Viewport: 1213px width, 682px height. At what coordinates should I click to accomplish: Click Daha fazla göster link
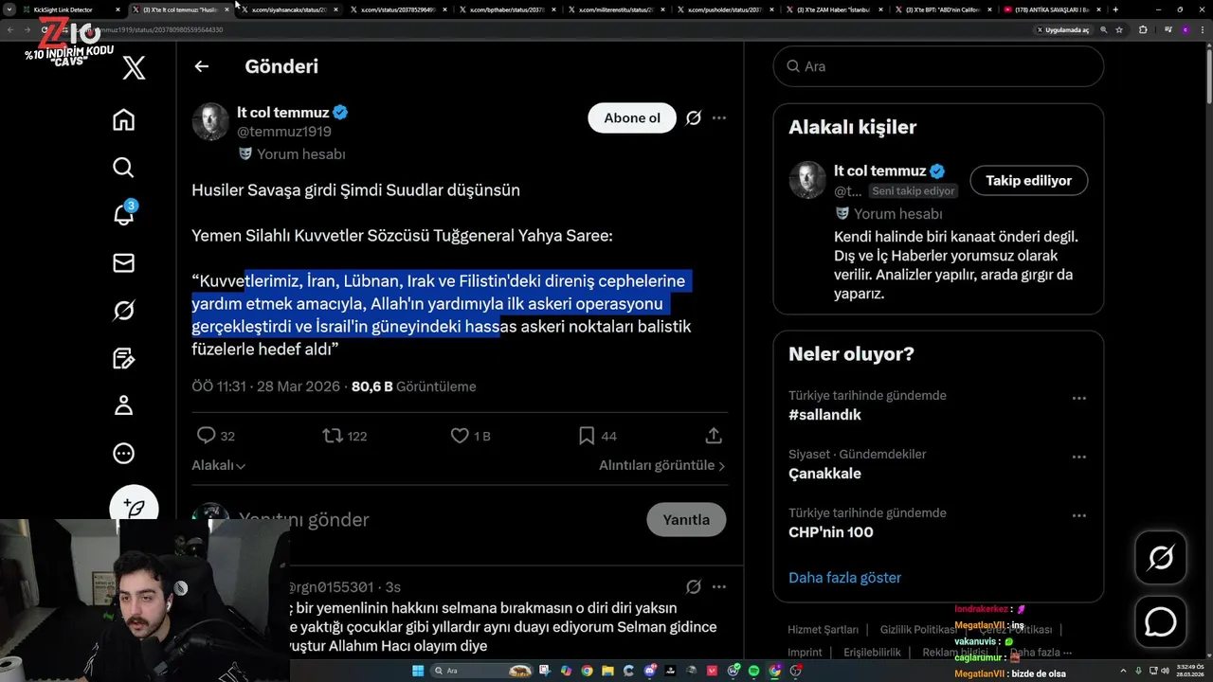click(844, 577)
